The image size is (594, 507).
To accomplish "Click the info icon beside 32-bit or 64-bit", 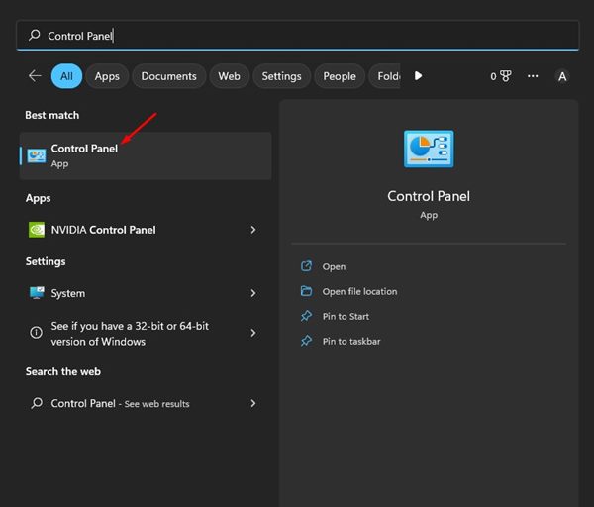I will coord(36,333).
